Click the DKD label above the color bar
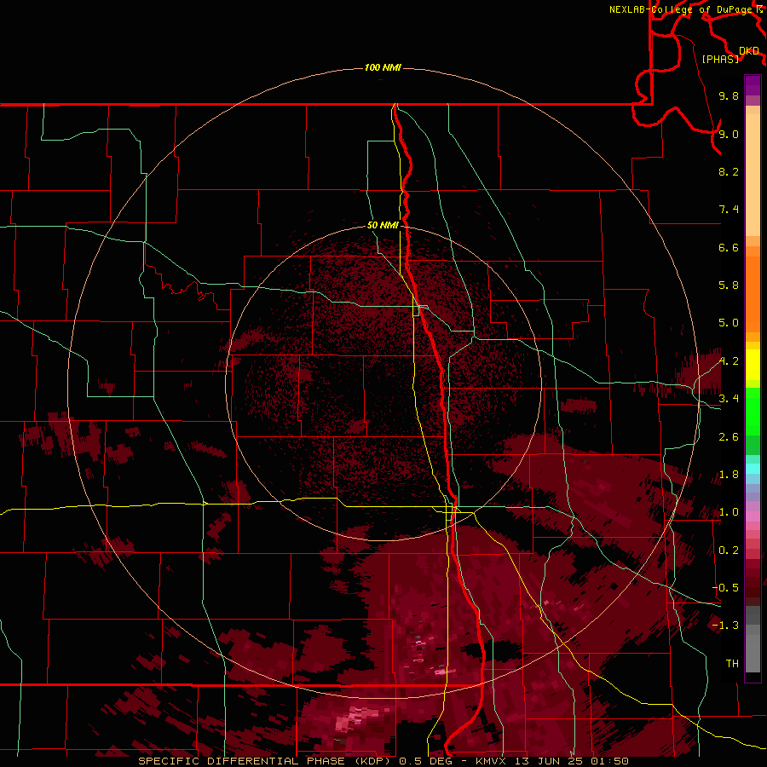The height and width of the screenshot is (767, 767). [x=749, y=50]
